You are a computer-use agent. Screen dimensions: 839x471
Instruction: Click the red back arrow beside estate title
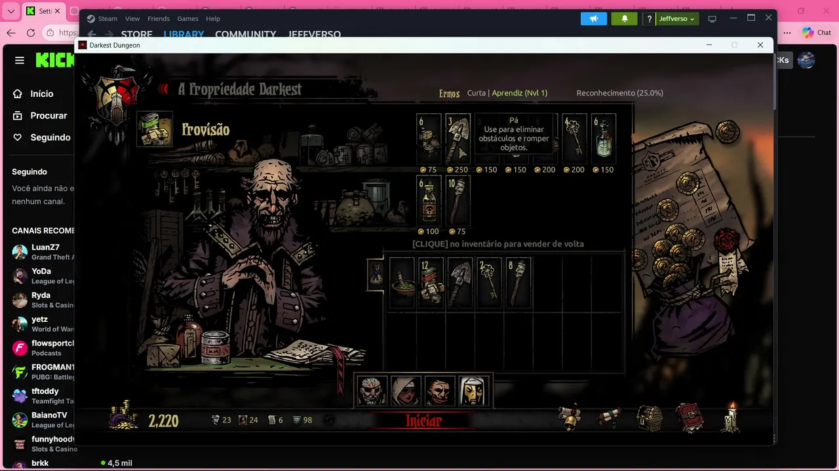coord(163,89)
